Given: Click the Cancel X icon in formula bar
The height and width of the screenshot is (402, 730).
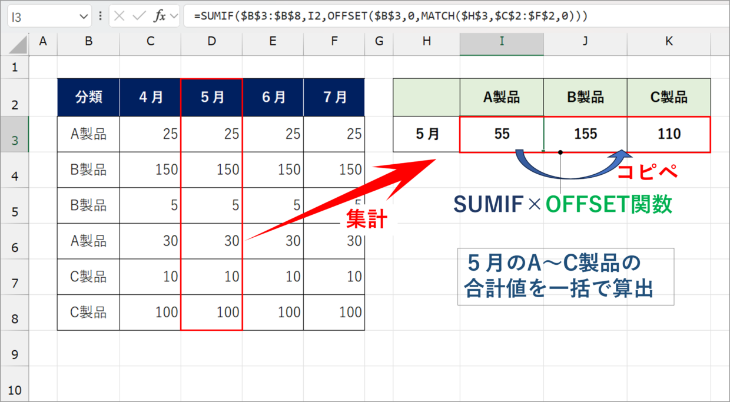Looking at the screenshot, I should (120, 16).
